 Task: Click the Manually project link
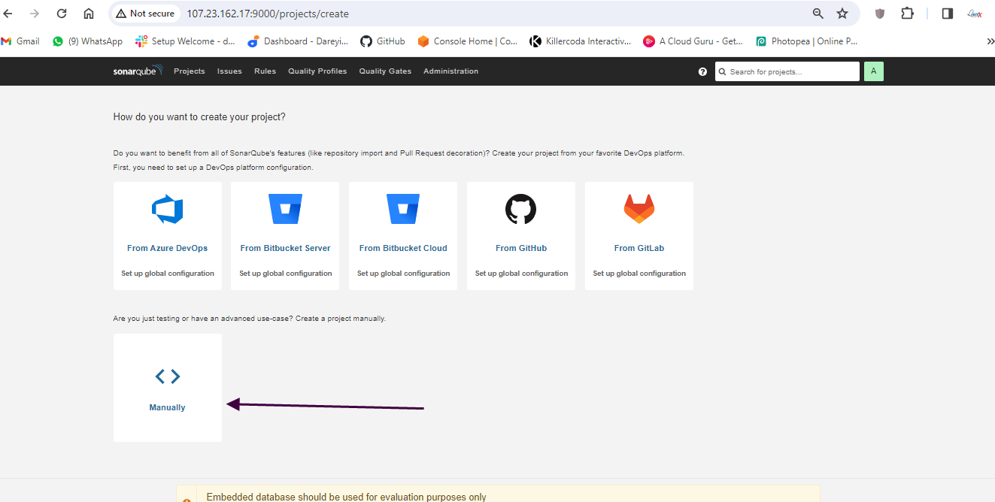[167, 407]
